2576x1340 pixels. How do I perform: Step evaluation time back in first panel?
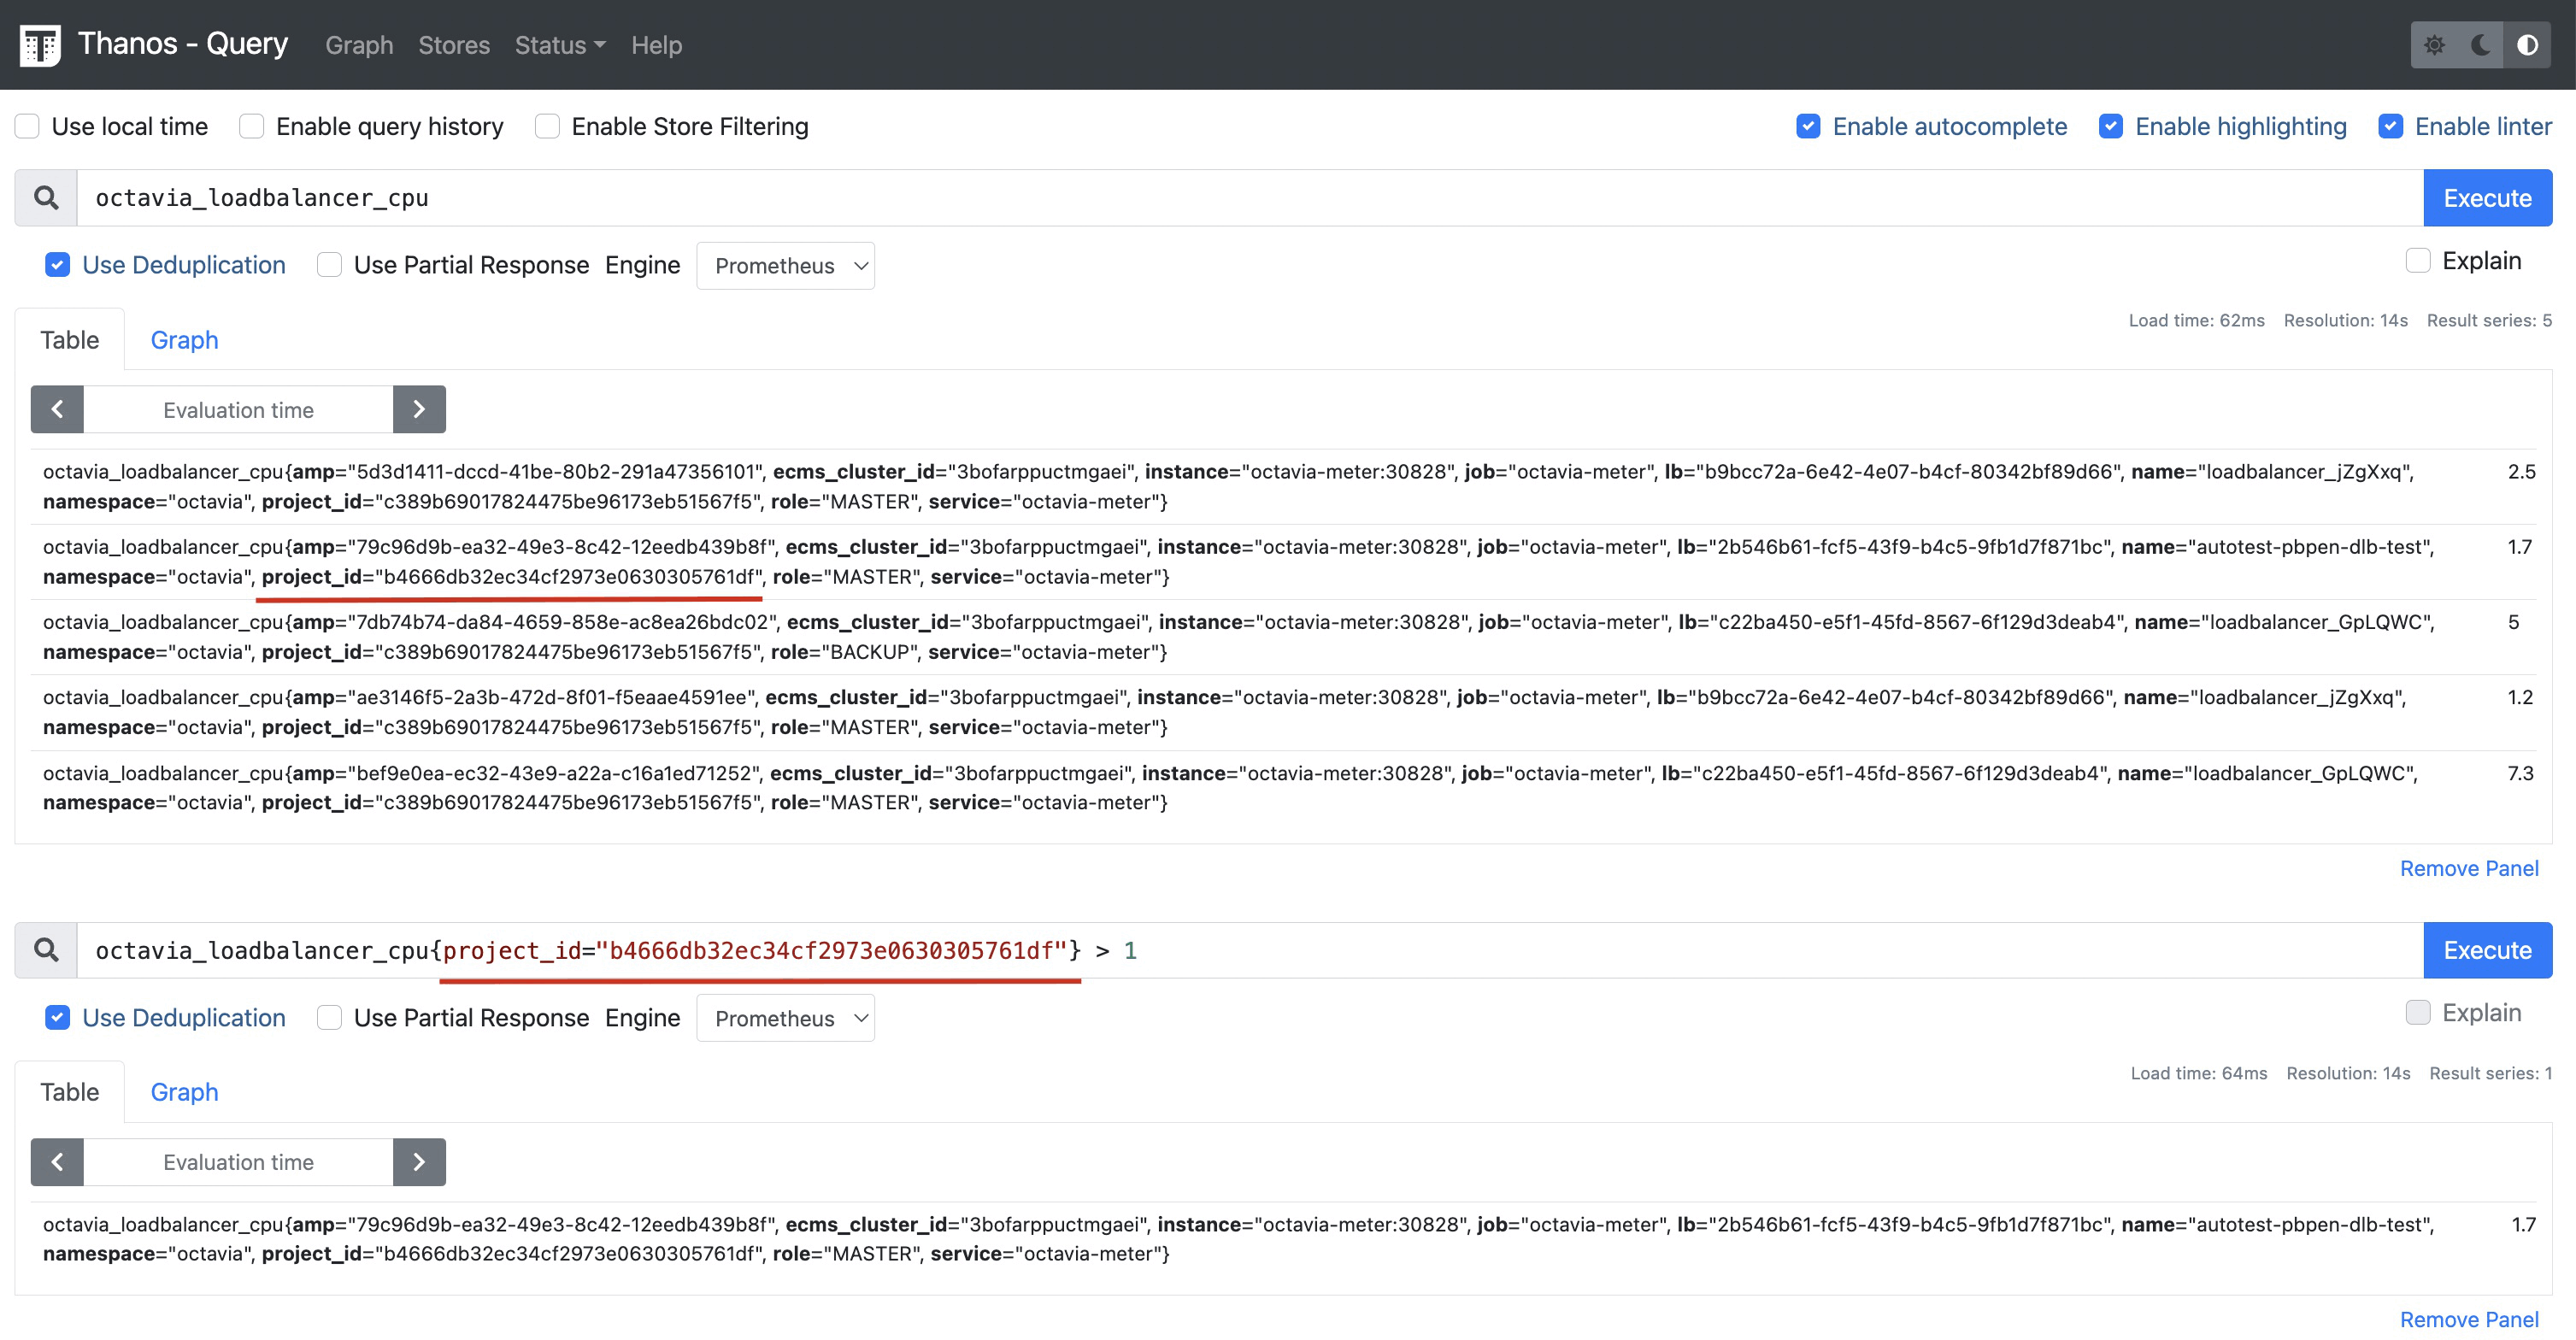pos(57,409)
